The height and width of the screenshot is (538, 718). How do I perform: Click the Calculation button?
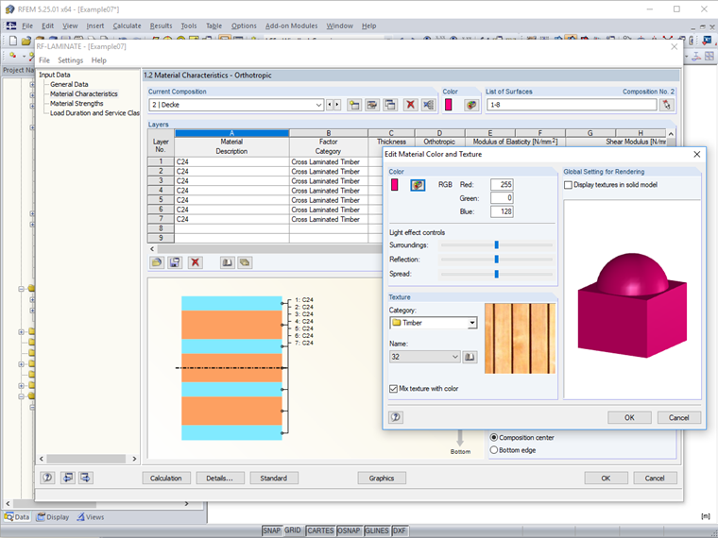point(166,478)
